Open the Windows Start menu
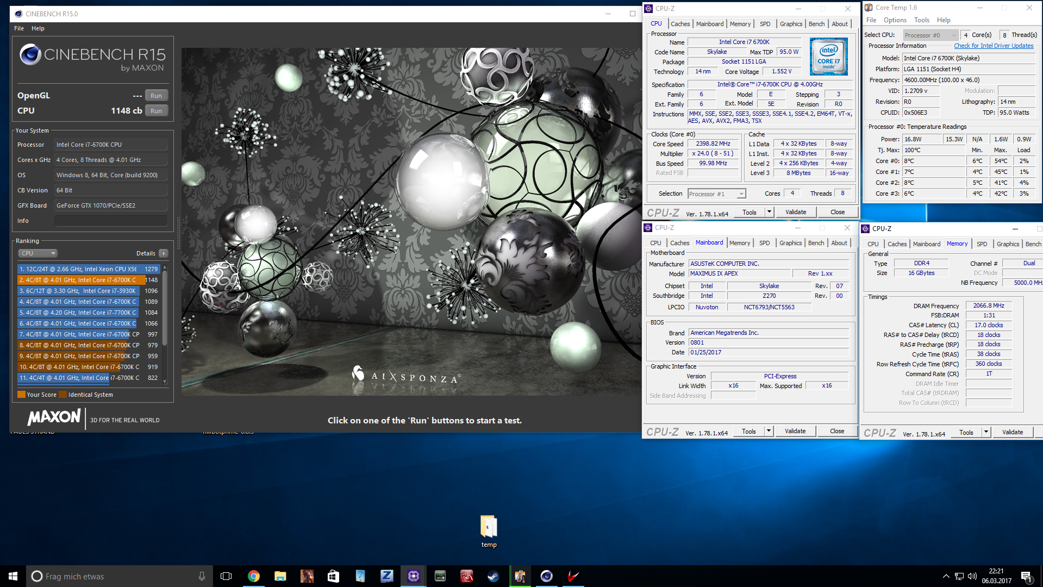1043x587 pixels. point(13,576)
